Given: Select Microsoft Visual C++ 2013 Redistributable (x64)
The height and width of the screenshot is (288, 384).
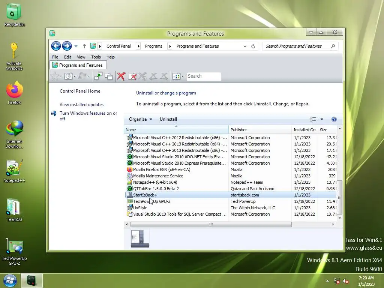Looking at the screenshot, I should 231,144.
